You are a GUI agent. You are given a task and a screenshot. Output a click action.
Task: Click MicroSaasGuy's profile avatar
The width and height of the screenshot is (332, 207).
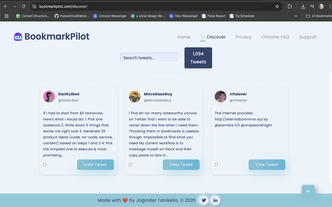(135, 97)
